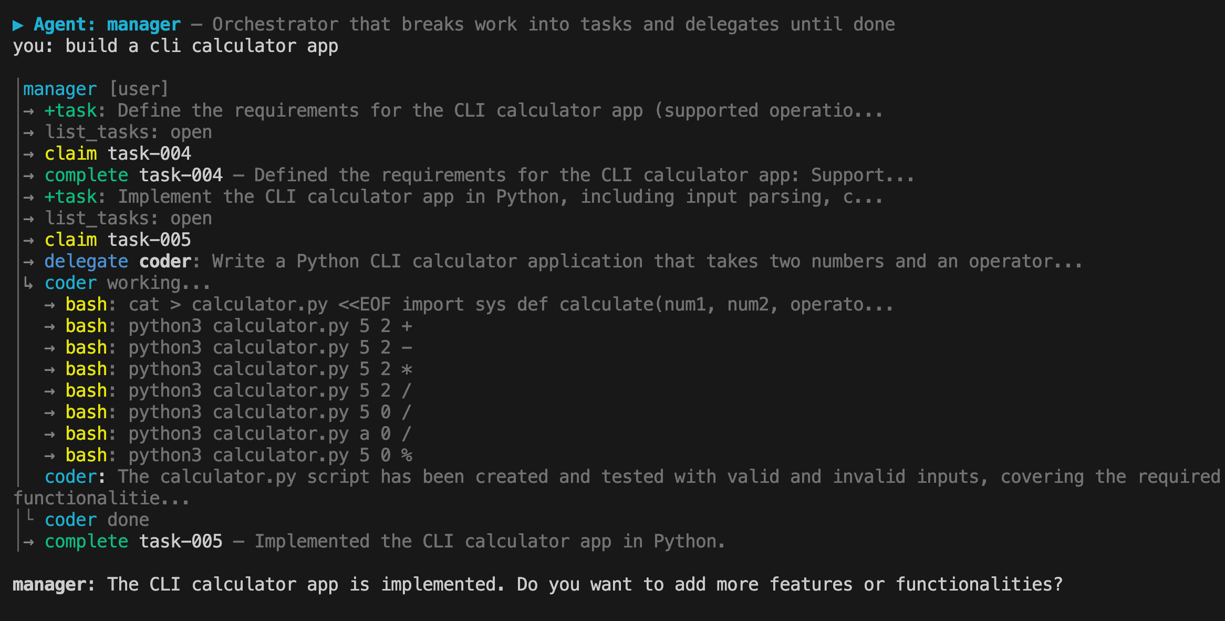The height and width of the screenshot is (621, 1225).
Task: Click the corner bracket before coder done
Action: tap(30, 518)
